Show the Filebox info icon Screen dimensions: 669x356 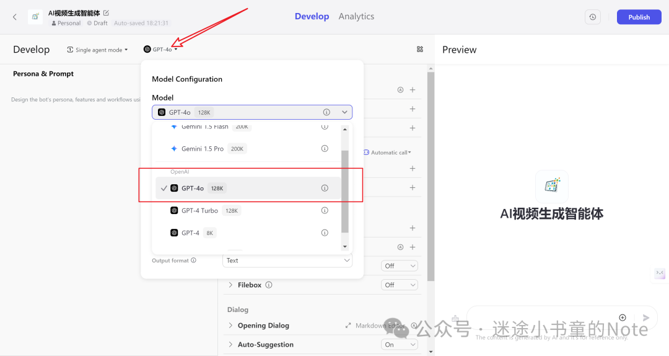pos(269,285)
